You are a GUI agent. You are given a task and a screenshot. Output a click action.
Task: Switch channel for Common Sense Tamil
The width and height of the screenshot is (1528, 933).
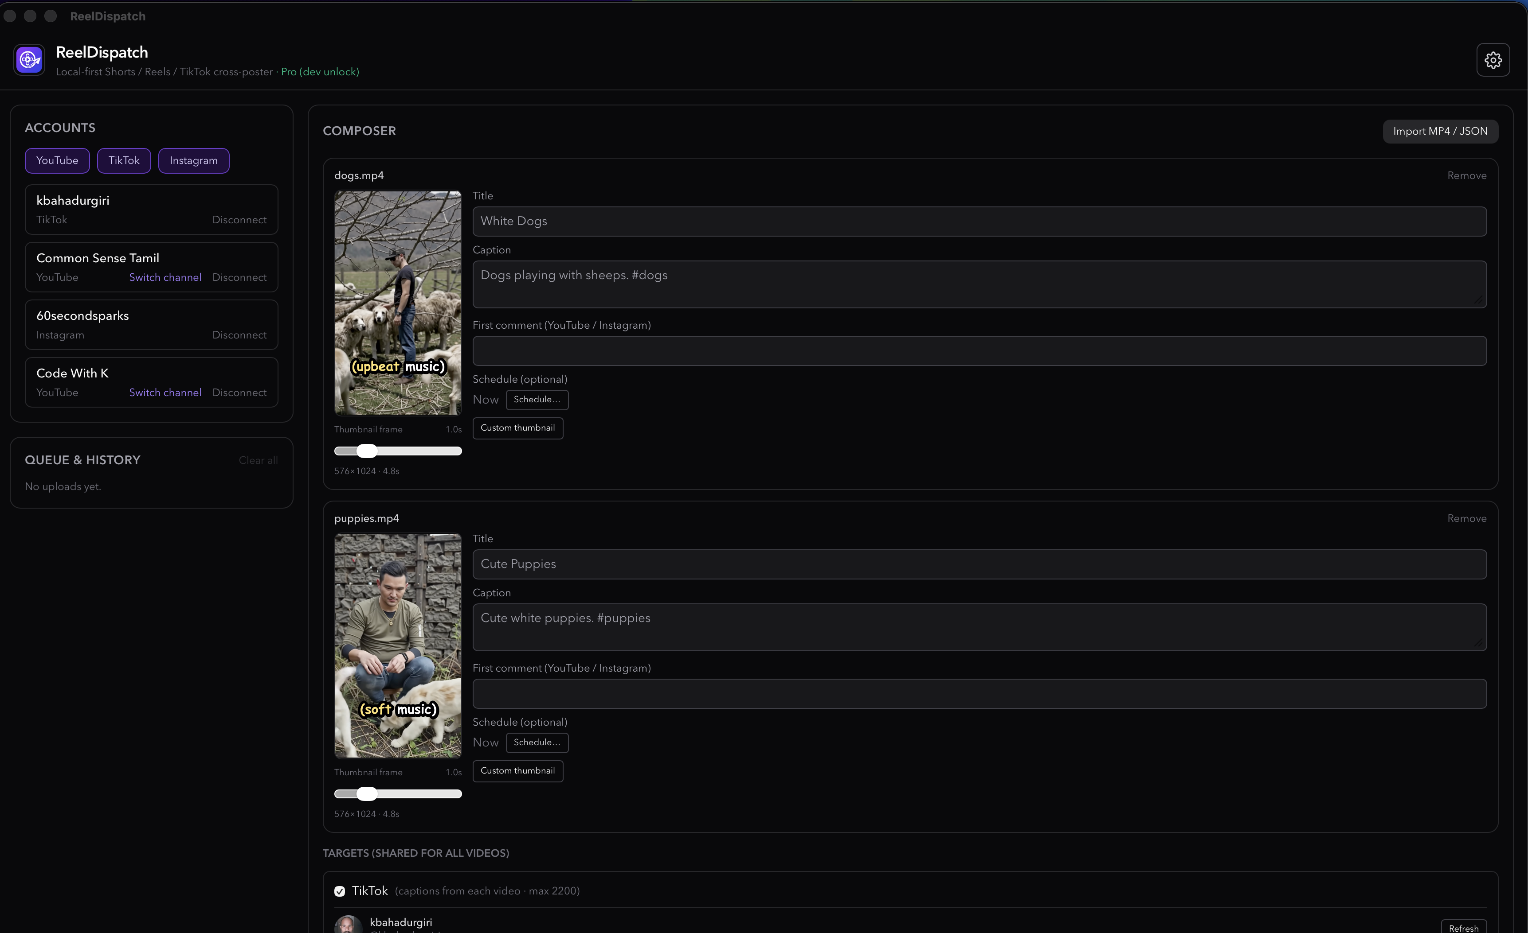(165, 277)
